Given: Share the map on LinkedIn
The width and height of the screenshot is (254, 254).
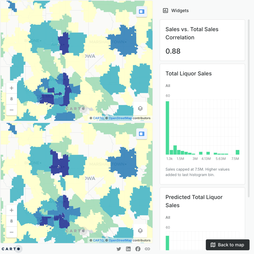Looking at the screenshot, I should click(x=128, y=249).
